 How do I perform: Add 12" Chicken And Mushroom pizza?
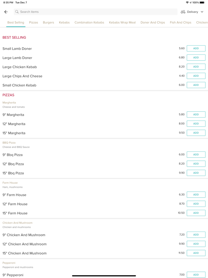196,244
